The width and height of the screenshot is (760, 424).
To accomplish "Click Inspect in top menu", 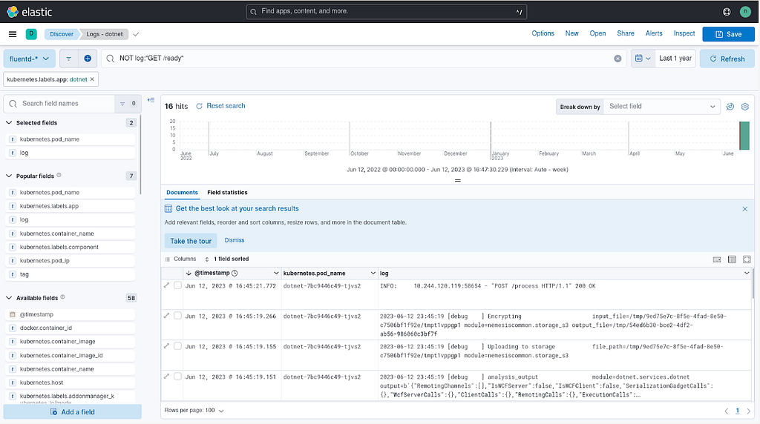I will 684,33.
